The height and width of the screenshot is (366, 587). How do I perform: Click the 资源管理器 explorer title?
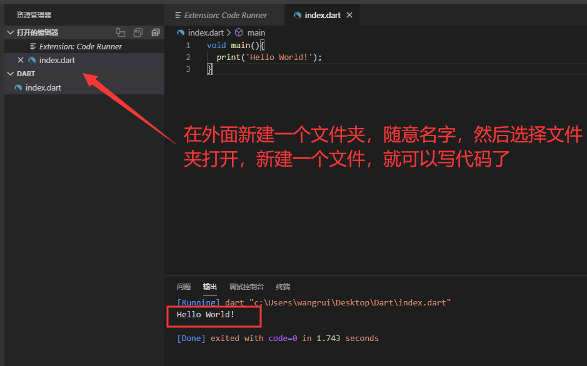coord(34,15)
